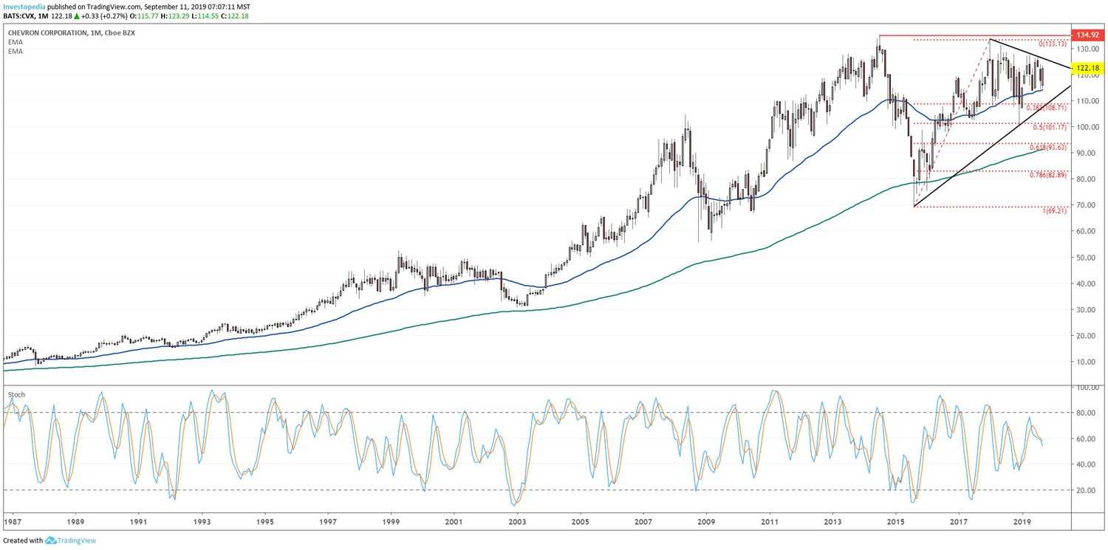Click 30.00 on the price axis
Image resolution: width=1108 pixels, height=550 pixels.
1087,310
